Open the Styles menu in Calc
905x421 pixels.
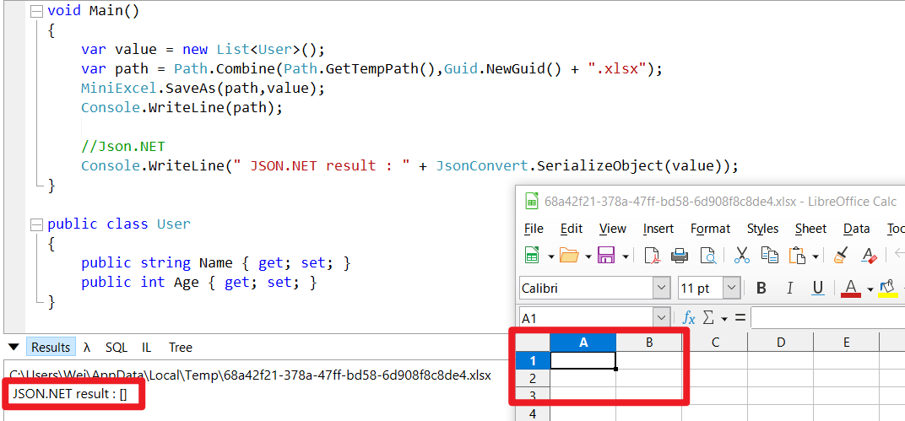click(x=762, y=229)
